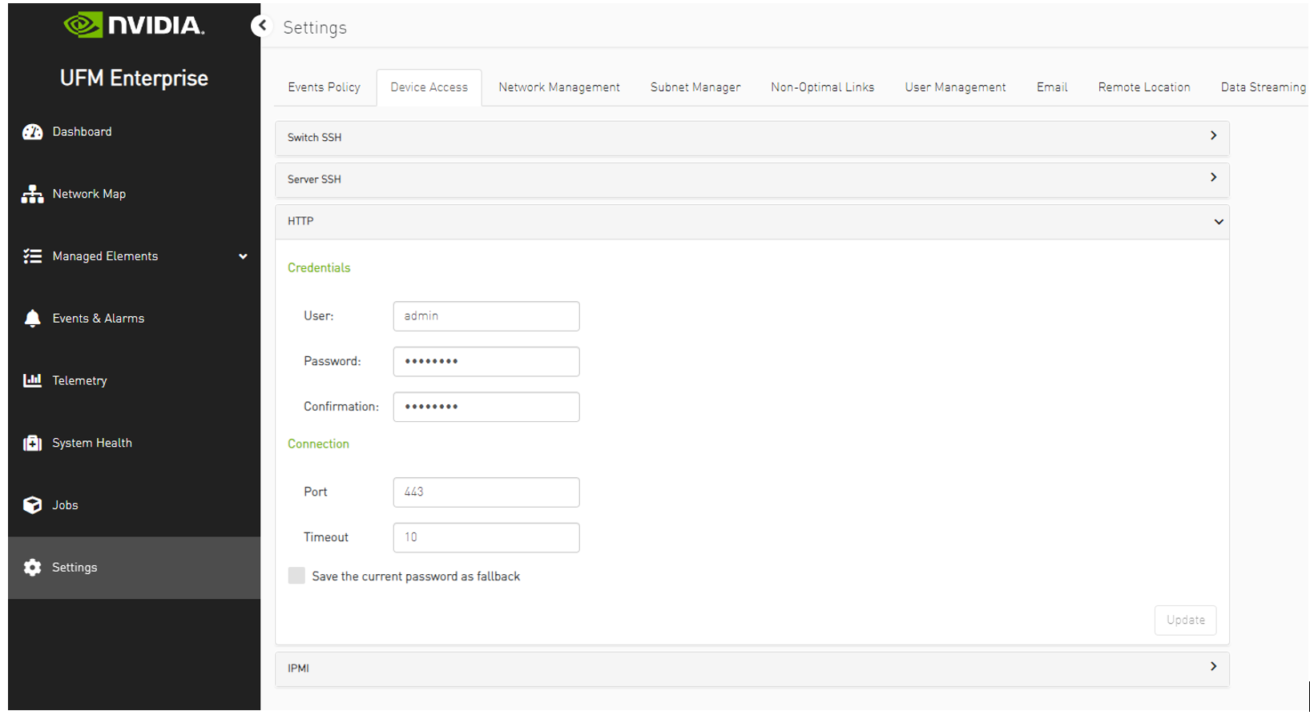The height and width of the screenshot is (715, 1310).
Task: Click the Credentials section heading
Action: coord(319,268)
